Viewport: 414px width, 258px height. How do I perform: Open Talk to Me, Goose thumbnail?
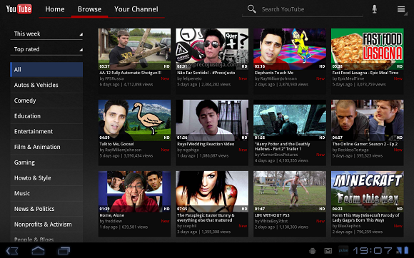(134, 120)
